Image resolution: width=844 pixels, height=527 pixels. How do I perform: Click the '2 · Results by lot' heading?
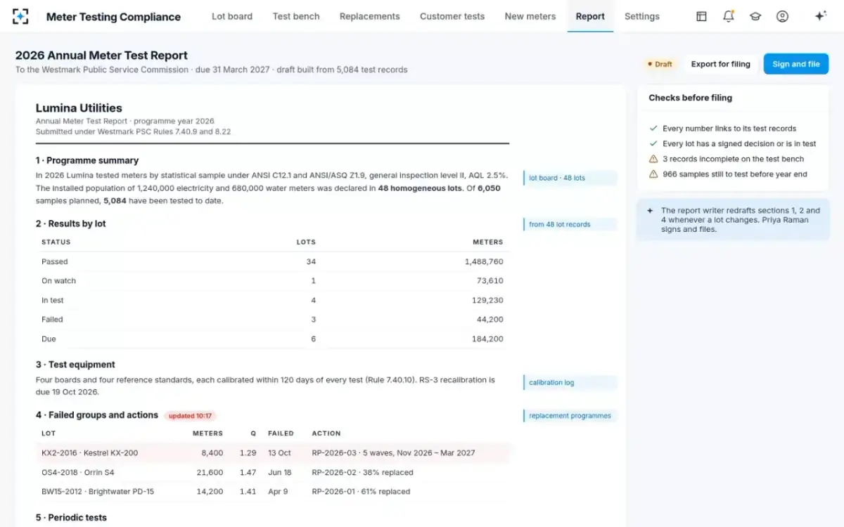click(71, 224)
